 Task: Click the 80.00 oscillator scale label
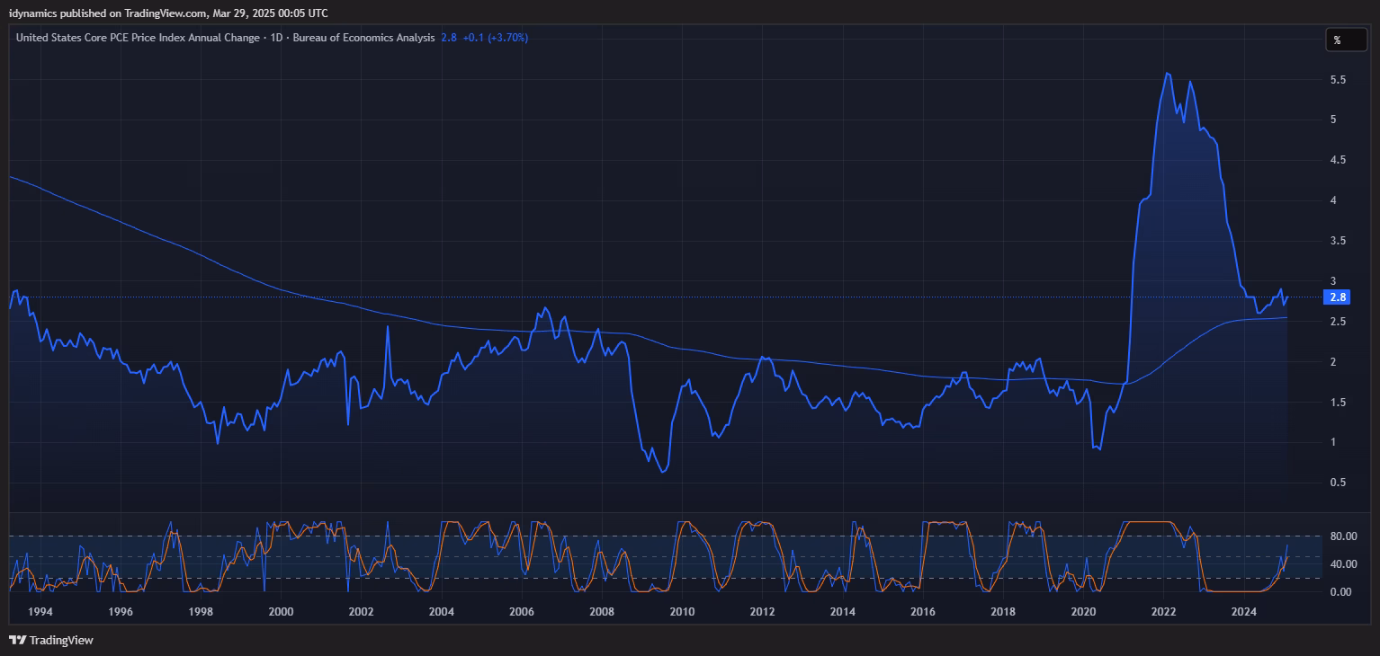(1343, 536)
